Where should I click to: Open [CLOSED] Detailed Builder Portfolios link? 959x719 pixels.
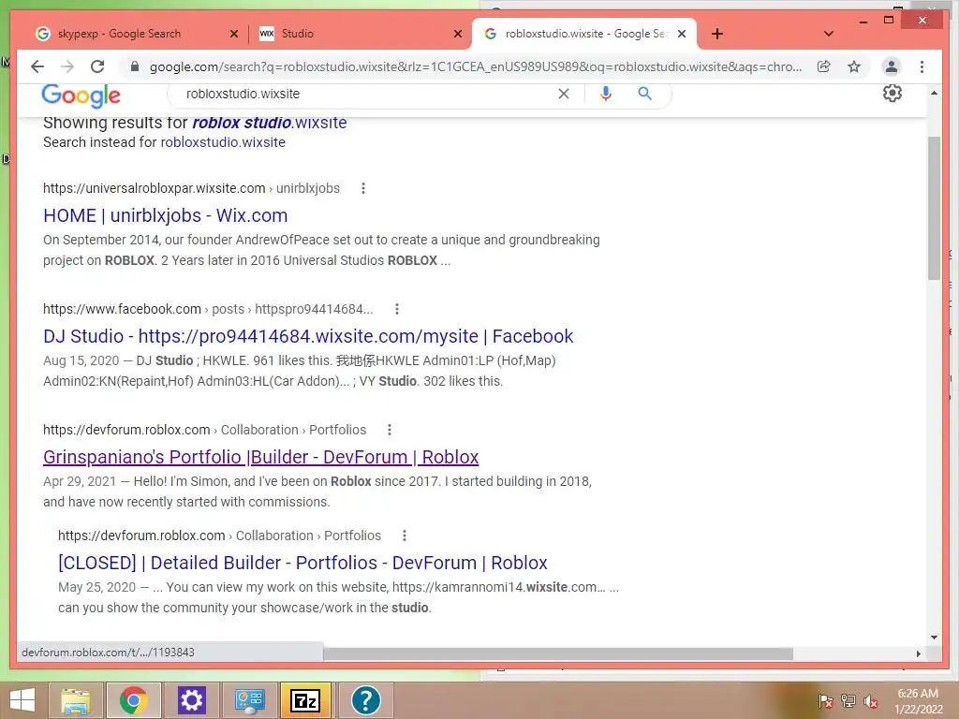302,563
